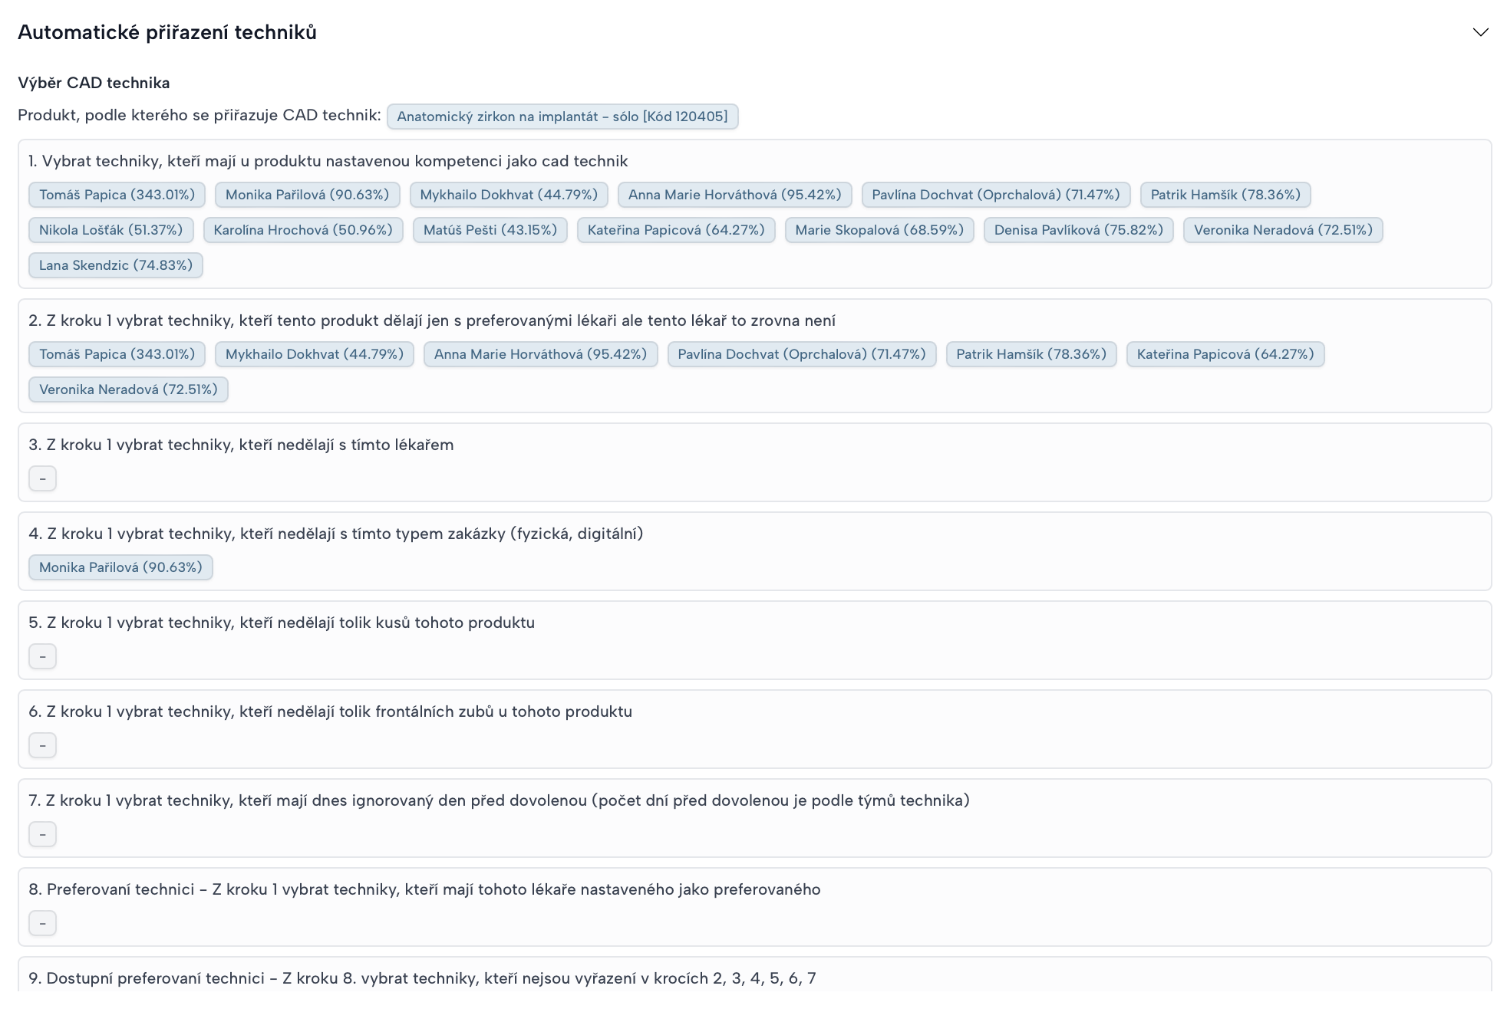Click Patrik Hamšík tag in step 1
The image size is (1507, 1012).
tap(1225, 195)
